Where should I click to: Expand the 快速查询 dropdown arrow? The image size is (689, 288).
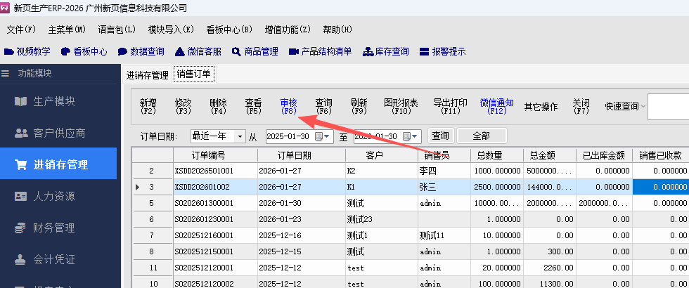click(x=643, y=107)
